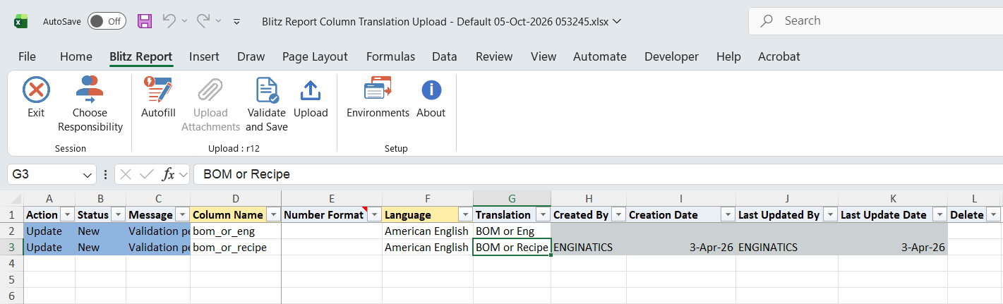Open the Review tab
The width and height of the screenshot is (1003, 304).
494,56
